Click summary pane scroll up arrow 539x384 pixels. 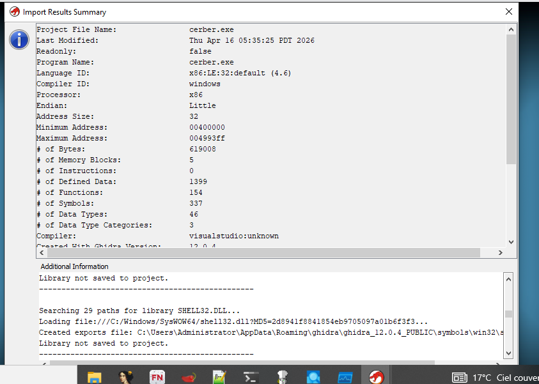pyautogui.click(x=511, y=29)
